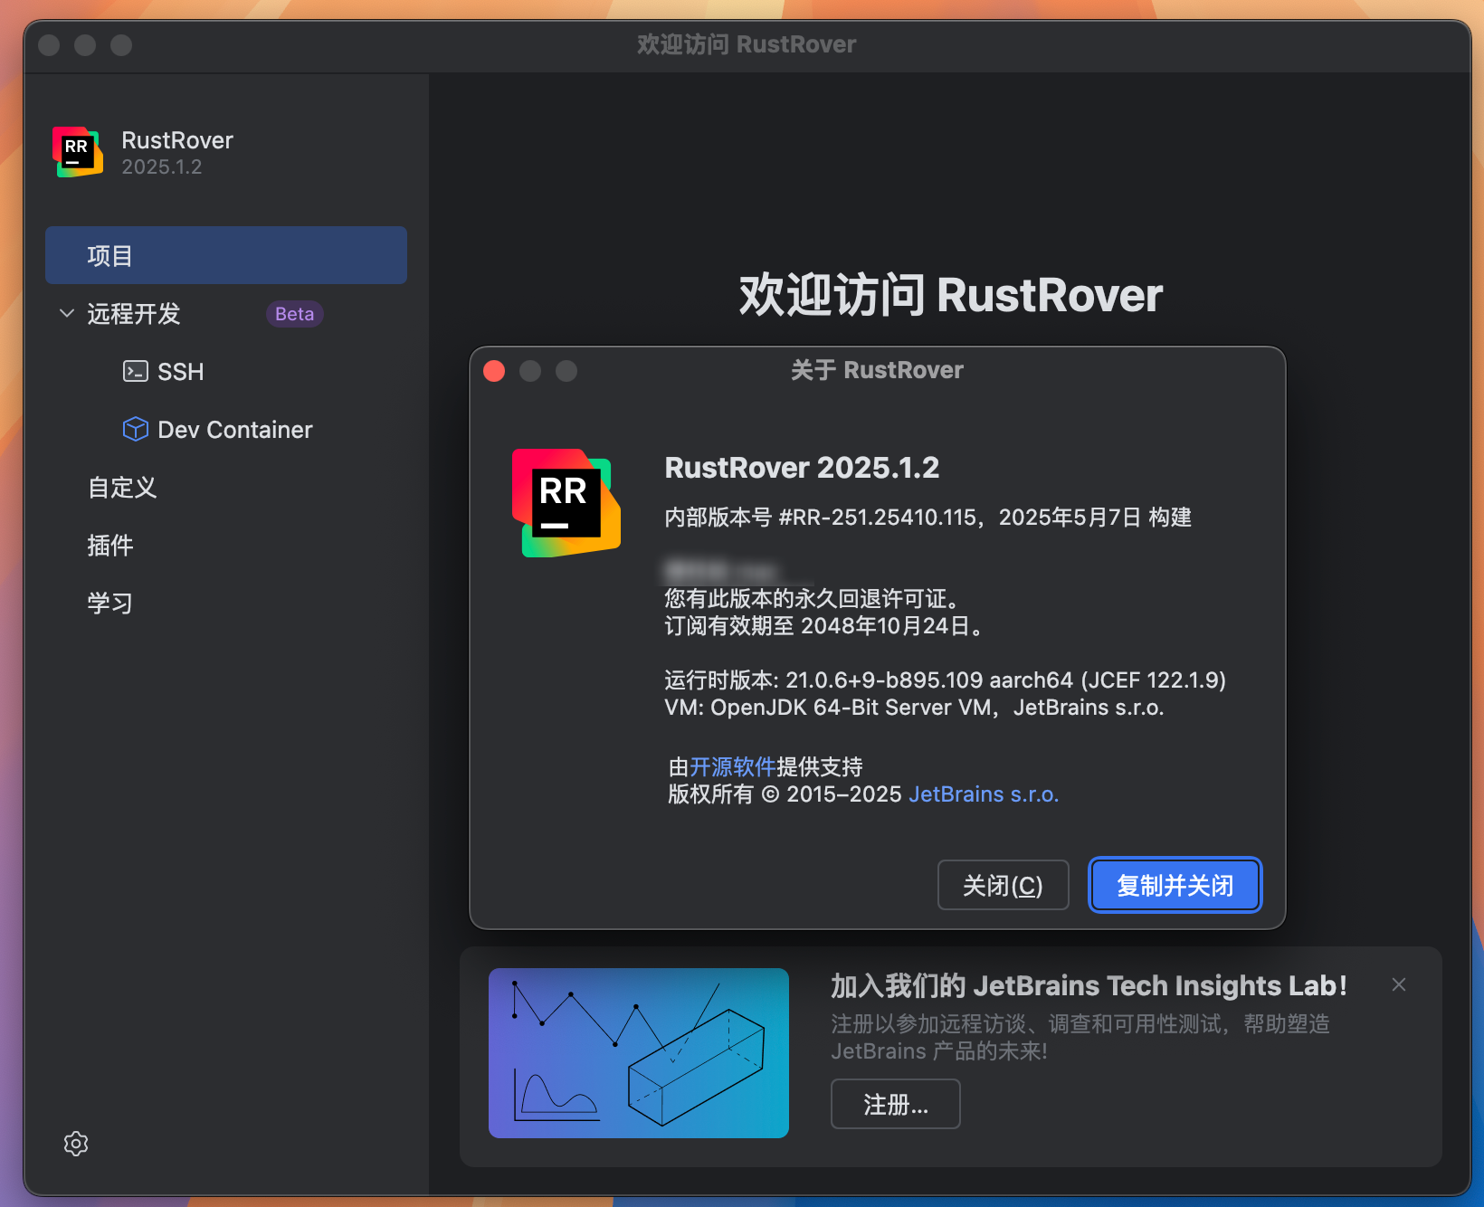
Task: Click the 关闭(C) button
Action: 1003,885
